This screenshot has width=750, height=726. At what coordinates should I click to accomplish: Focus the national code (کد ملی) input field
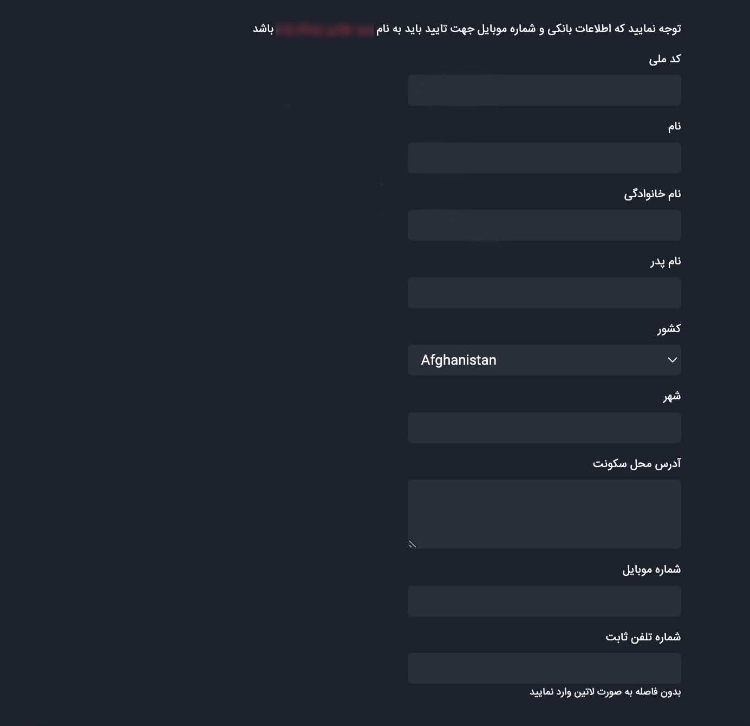544,90
